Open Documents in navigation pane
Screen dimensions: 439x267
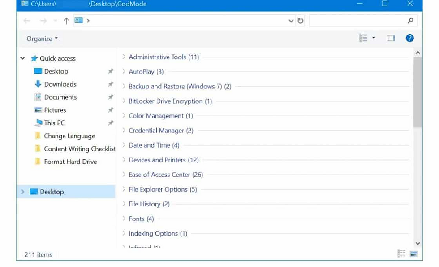(x=60, y=97)
